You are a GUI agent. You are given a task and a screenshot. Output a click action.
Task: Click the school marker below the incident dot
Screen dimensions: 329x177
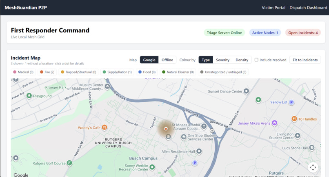168,137
